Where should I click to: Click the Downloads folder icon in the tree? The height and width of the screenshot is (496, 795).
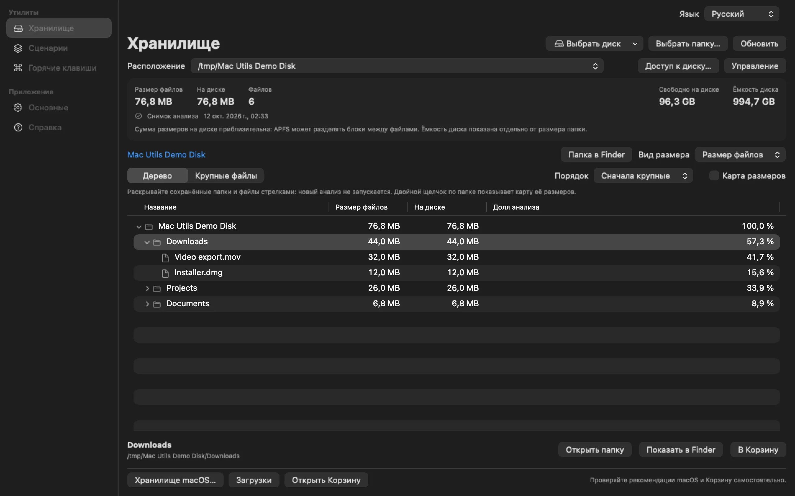[157, 242]
